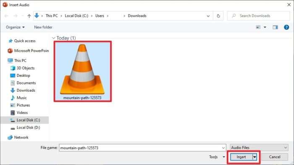294x165 pixels.
Task: Create a New folder
Action: click(43, 27)
